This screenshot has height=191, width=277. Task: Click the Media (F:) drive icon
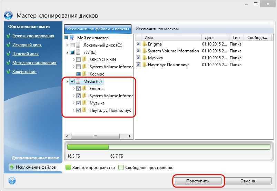[78, 81]
